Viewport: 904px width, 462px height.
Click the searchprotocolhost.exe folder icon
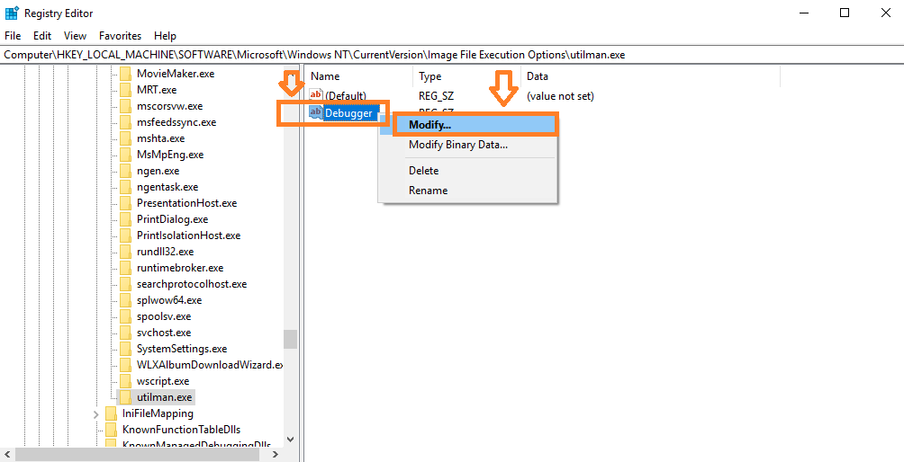125,284
